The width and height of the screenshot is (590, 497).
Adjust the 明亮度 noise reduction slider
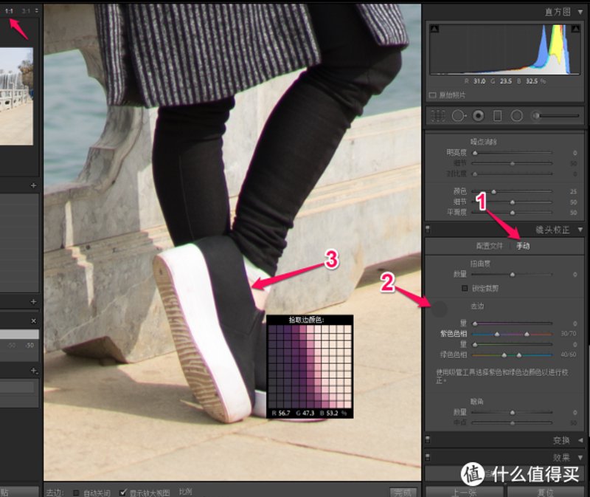point(475,153)
